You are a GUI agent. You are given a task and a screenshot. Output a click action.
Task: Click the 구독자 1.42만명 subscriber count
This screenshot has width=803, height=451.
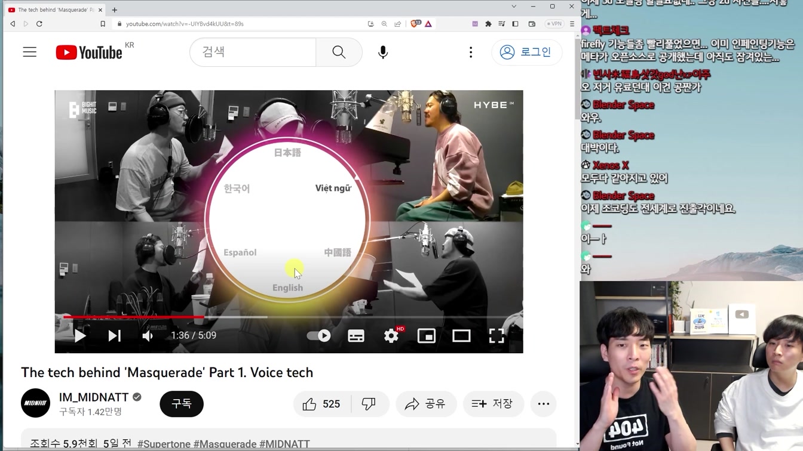pyautogui.click(x=91, y=412)
